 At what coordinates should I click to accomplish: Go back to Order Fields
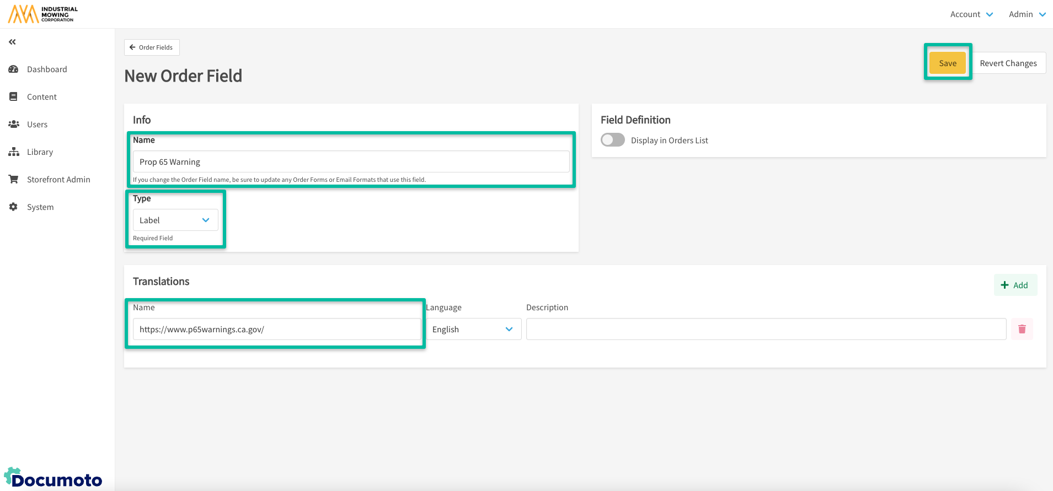pyautogui.click(x=152, y=47)
